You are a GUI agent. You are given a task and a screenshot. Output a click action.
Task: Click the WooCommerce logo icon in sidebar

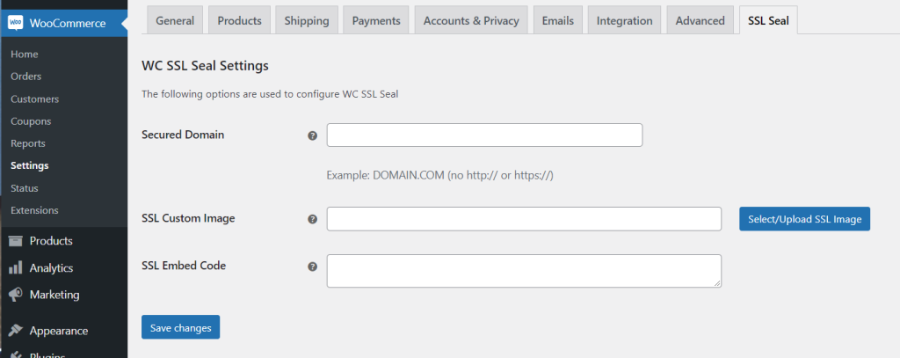point(16,24)
